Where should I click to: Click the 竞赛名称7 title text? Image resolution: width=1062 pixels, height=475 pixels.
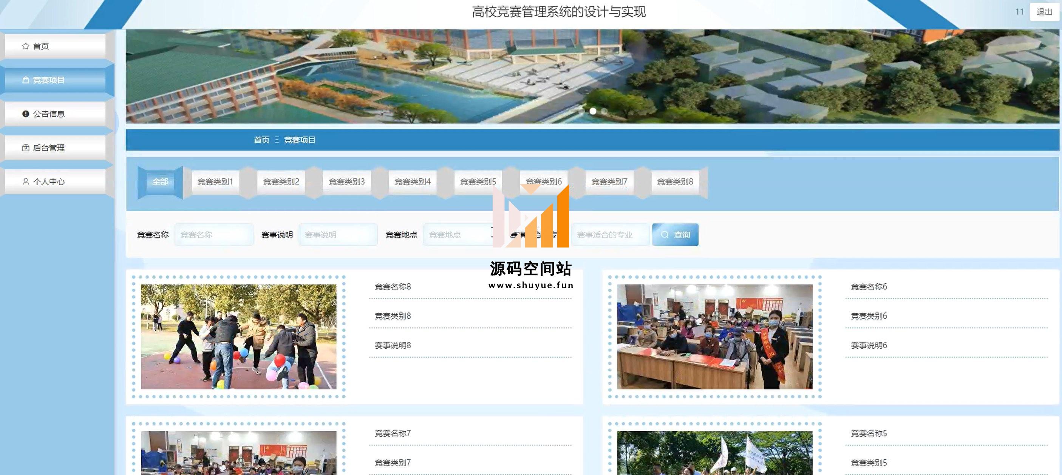[x=393, y=433]
